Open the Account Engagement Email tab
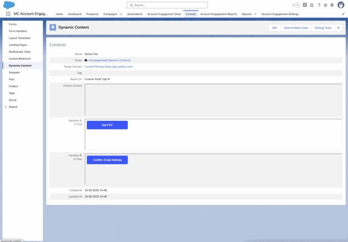This screenshot has width=348, height=242. click(x=164, y=14)
